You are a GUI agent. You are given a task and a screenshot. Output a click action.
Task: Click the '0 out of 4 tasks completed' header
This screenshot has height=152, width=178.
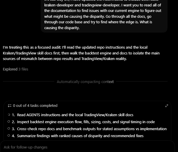click(35, 106)
